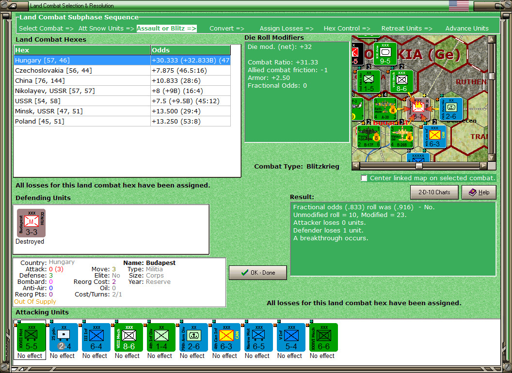Select the Narew Mot 6-5 attacking unit
512x373 pixels.
pyautogui.click(x=258, y=338)
